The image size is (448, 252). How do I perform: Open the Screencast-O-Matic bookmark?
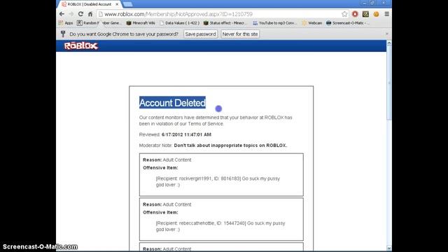(x=348, y=23)
